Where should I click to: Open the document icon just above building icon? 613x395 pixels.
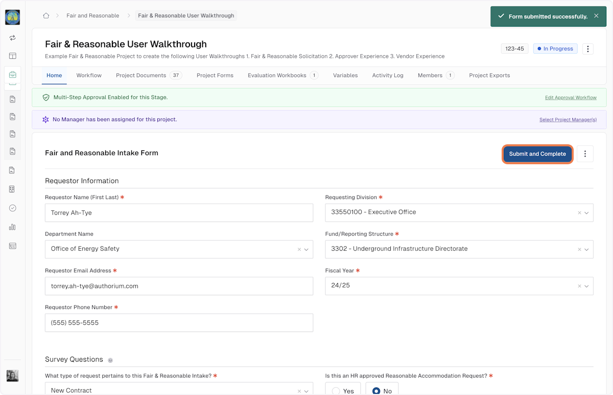coord(12,170)
